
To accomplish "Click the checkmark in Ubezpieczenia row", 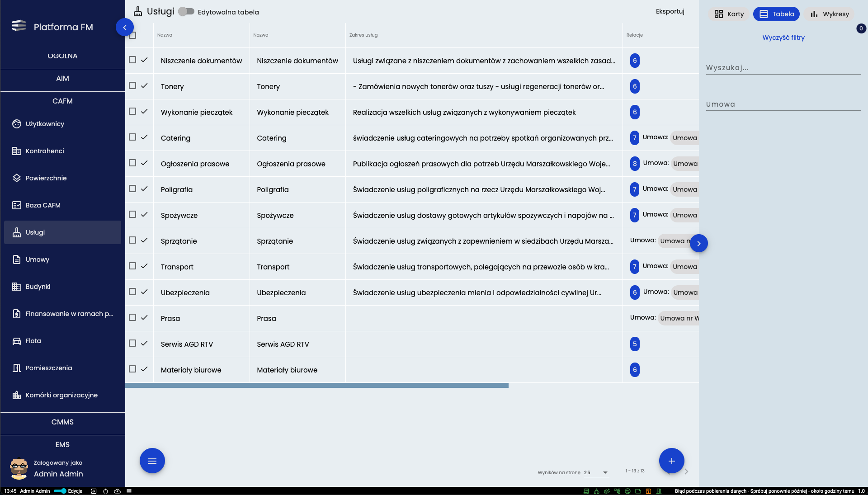I will (144, 292).
